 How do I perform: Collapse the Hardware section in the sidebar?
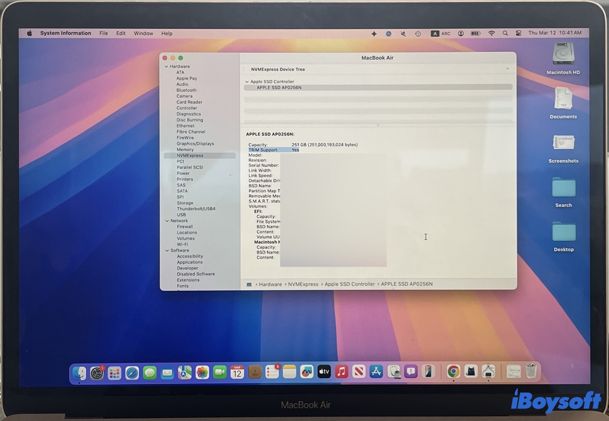(166, 66)
